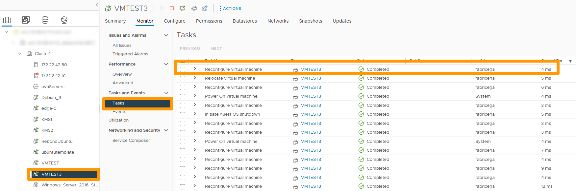Open the ACTIONS menu
Viewport: 576px width, 191px height.
pyautogui.click(x=230, y=9)
